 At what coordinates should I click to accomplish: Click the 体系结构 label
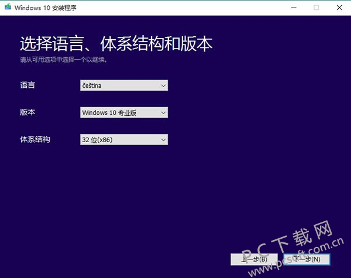pyautogui.click(x=35, y=139)
